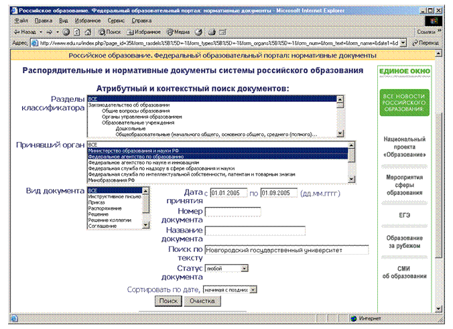The height and width of the screenshot is (329, 453).
Task: Click page vertical scrollbar down arrow
Action: [x=438, y=309]
